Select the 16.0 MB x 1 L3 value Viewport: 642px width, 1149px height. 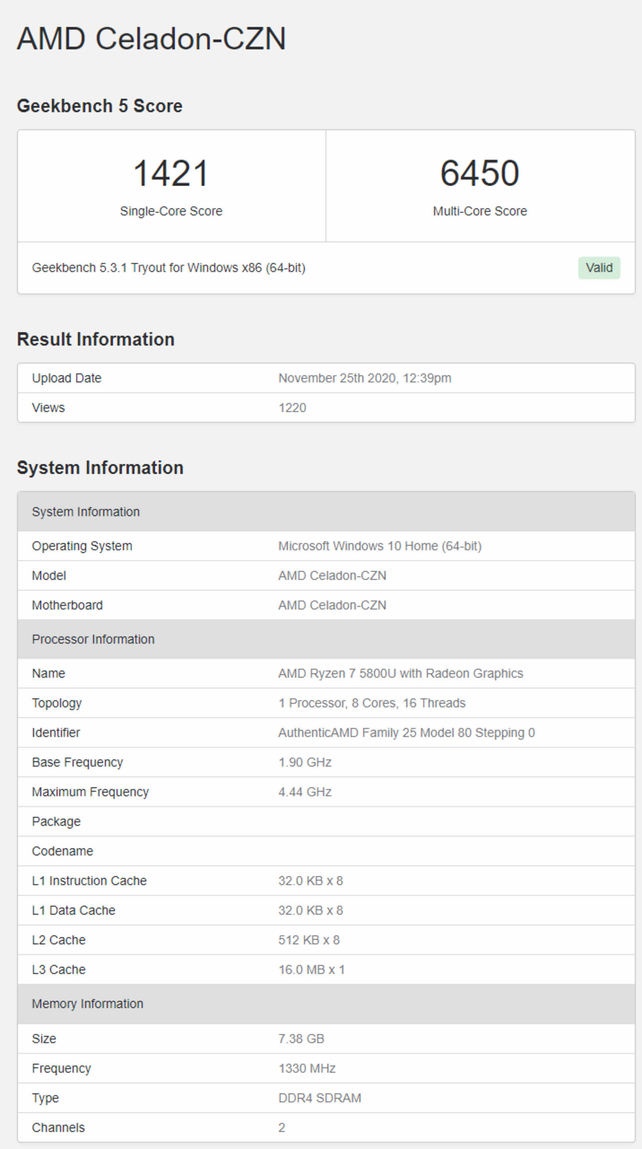coord(311,970)
